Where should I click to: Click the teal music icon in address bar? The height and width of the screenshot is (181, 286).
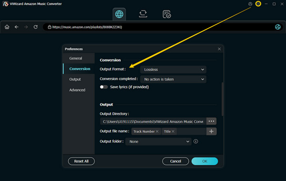coord(277,27)
